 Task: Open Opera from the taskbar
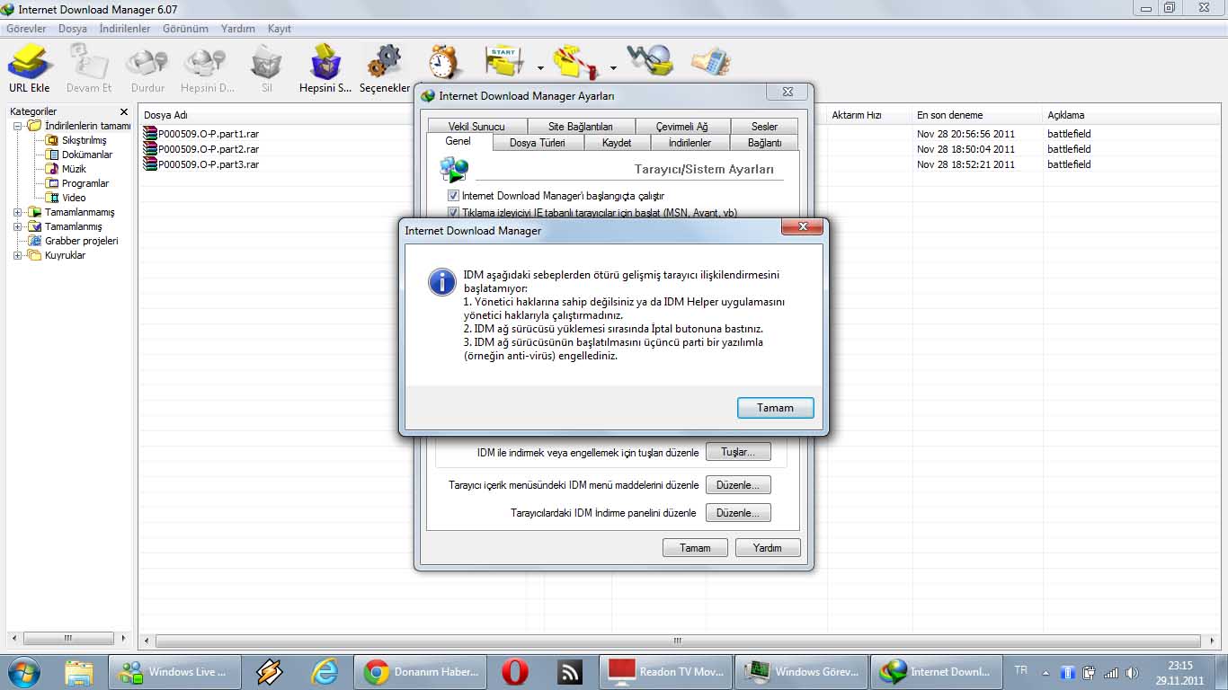coord(514,672)
